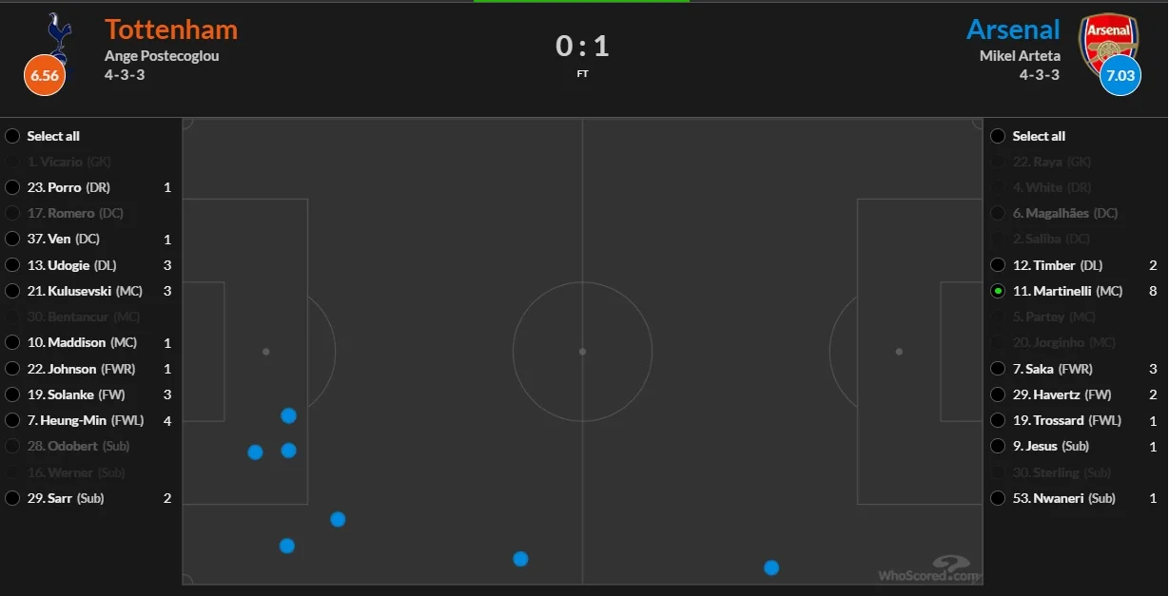Image resolution: width=1169 pixels, height=596 pixels.
Task: Click the blue event dot near the halfway line
Action: pyautogui.click(x=520, y=559)
